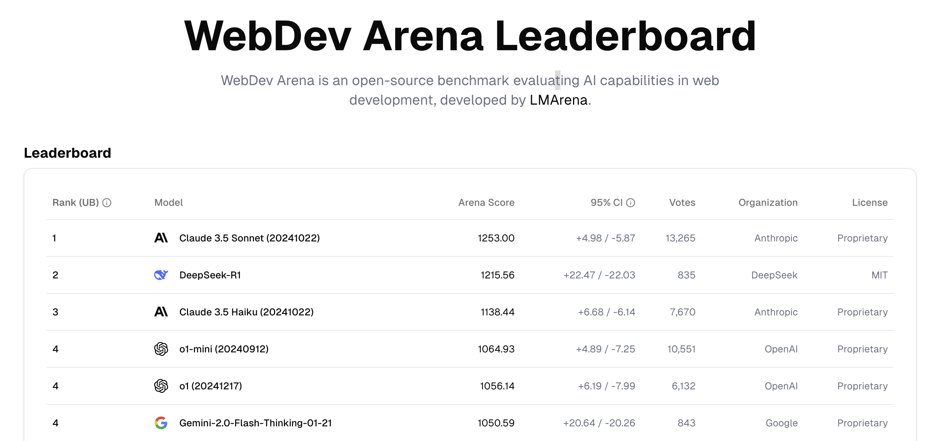Click the Rank (UB) column header text
The width and height of the screenshot is (934, 441).
(75, 202)
